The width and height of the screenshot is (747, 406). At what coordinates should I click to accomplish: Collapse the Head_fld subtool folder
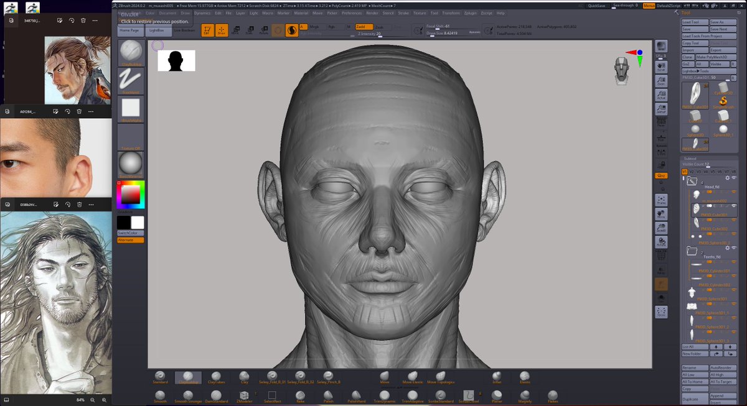point(692,181)
